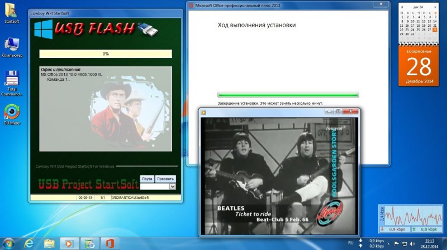Viewport: 447px width, 250px height.
Task: Close the Beatles video player window
Action: (x=351, y=111)
